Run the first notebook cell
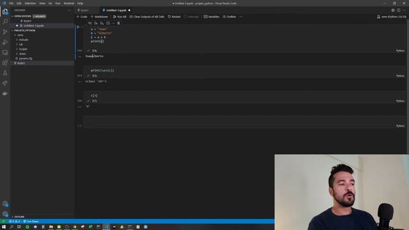This screenshot has width=409, height=230. (x=78, y=27)
